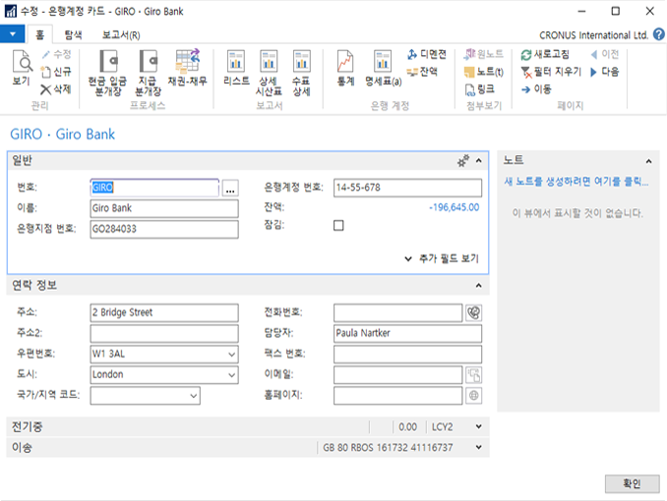Viewport: 667px width, 501px height.
Task: Click the GIRO · Giro Bank page title
Action: [x=63, y=135]
